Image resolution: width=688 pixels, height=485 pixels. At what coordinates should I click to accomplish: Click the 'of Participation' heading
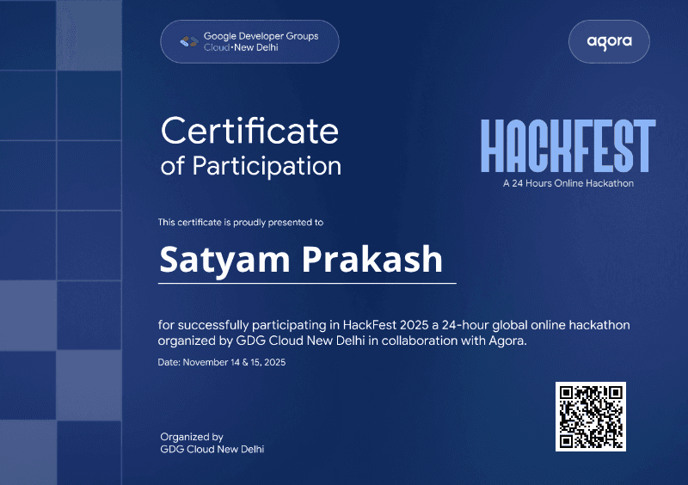click(251, 167)
